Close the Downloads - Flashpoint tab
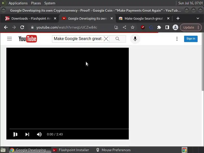Viewport: 204px width, 153px height. pos(55,18)
